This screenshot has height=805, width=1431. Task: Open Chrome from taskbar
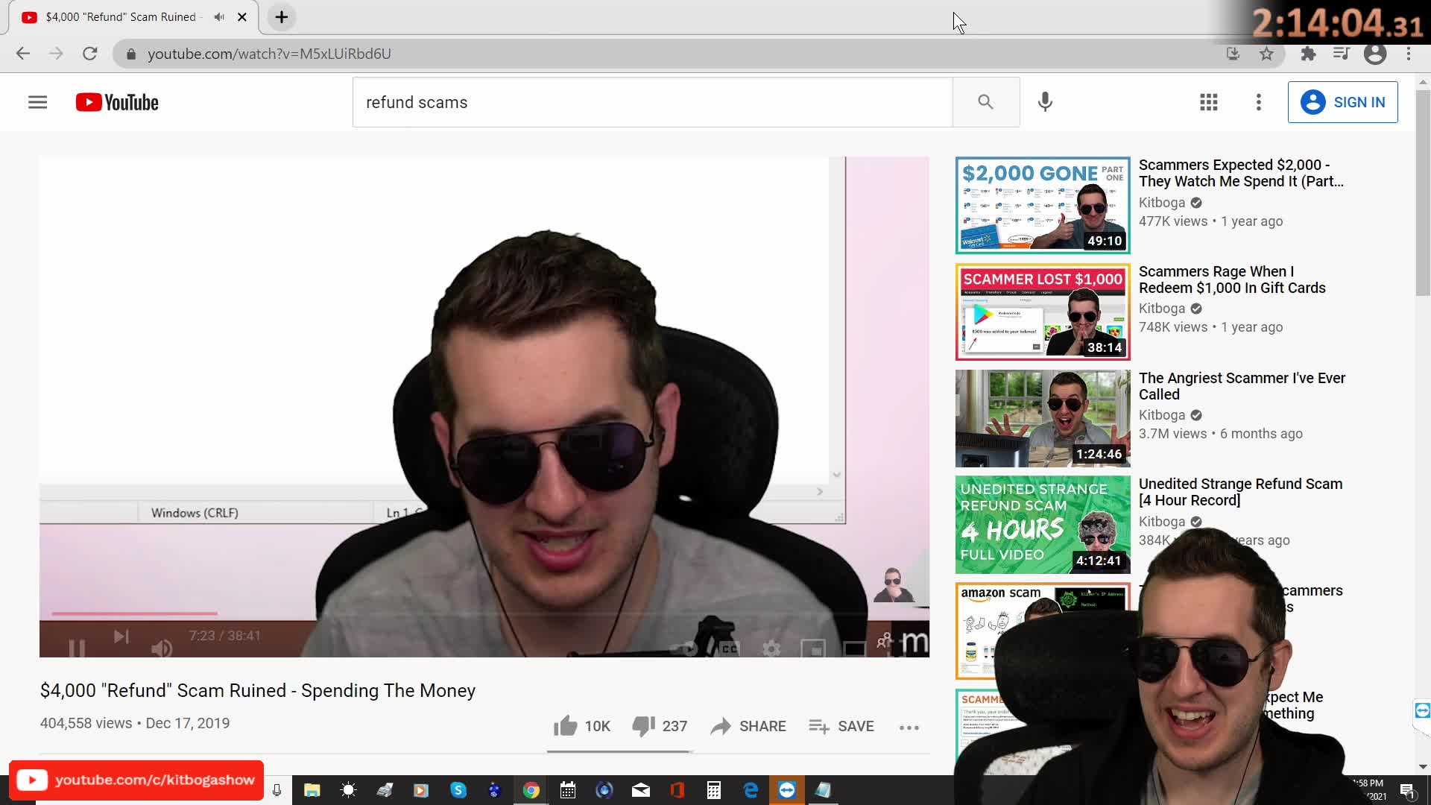(531, 790)
